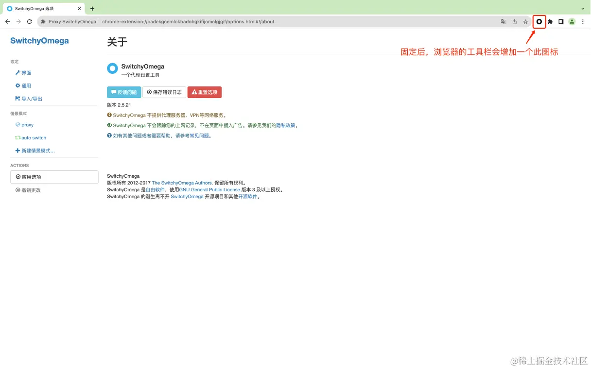Open the 自由软件 link
This screenshot has width=591, height=369.
pyautogui.click(x=155, y=190)
